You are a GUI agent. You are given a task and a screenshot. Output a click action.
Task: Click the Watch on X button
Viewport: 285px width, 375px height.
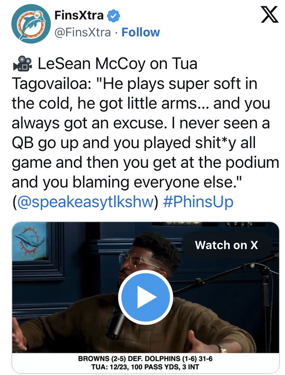point(226,245)
